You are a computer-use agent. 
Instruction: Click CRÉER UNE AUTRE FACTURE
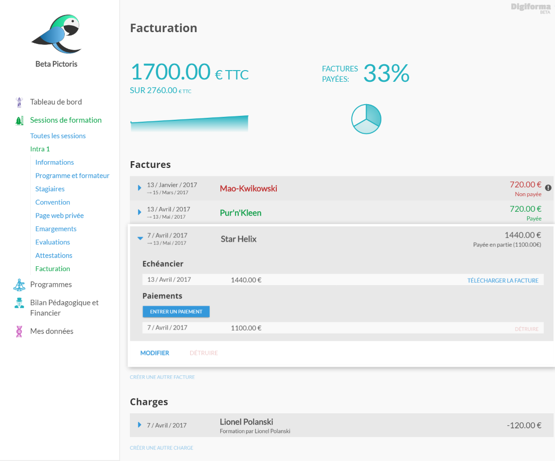coord(162,377)
